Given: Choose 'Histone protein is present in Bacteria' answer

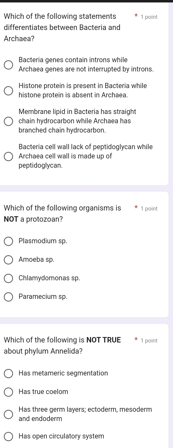Looking at the screenshot, I should pos(8,91).
